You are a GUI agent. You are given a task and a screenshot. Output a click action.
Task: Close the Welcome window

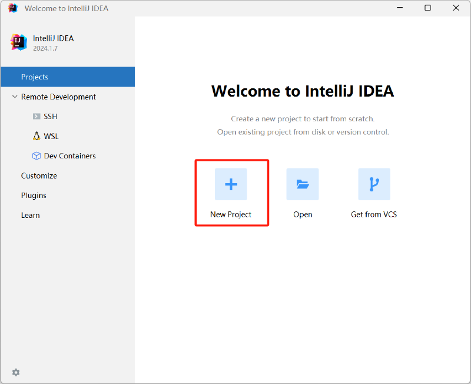456,8
